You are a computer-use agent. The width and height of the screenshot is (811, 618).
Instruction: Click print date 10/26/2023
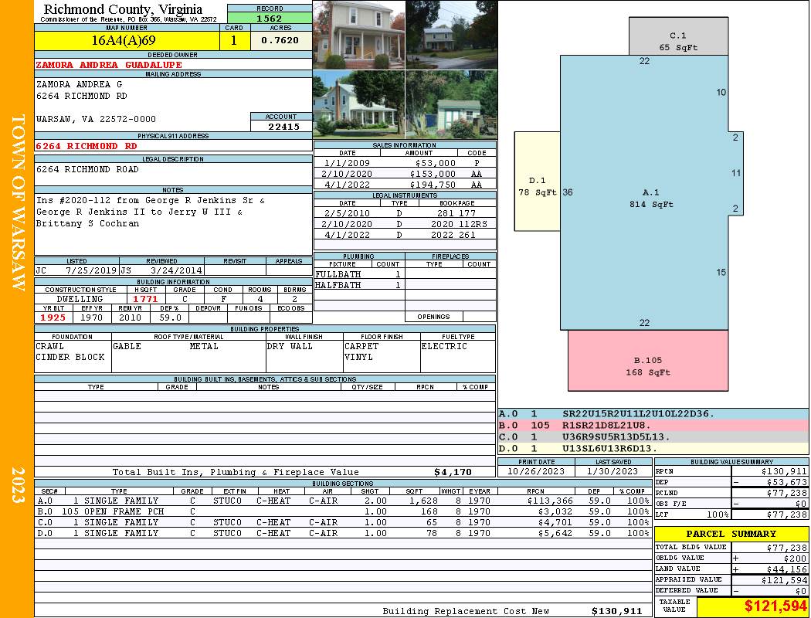(536, 471)
